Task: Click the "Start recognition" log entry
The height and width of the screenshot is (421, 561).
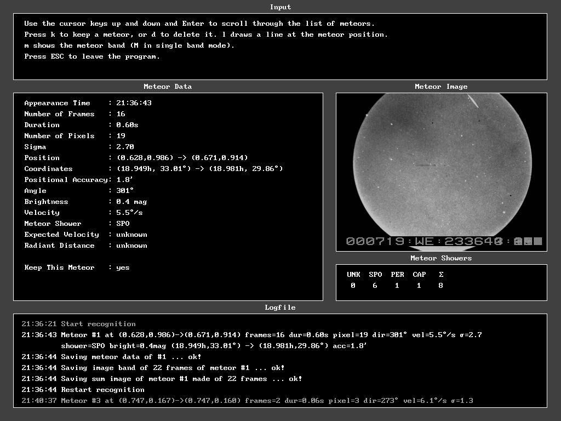Action: point(98,324)
